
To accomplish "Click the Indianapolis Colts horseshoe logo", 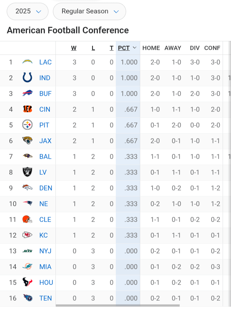I will click(x=27, y=78).
